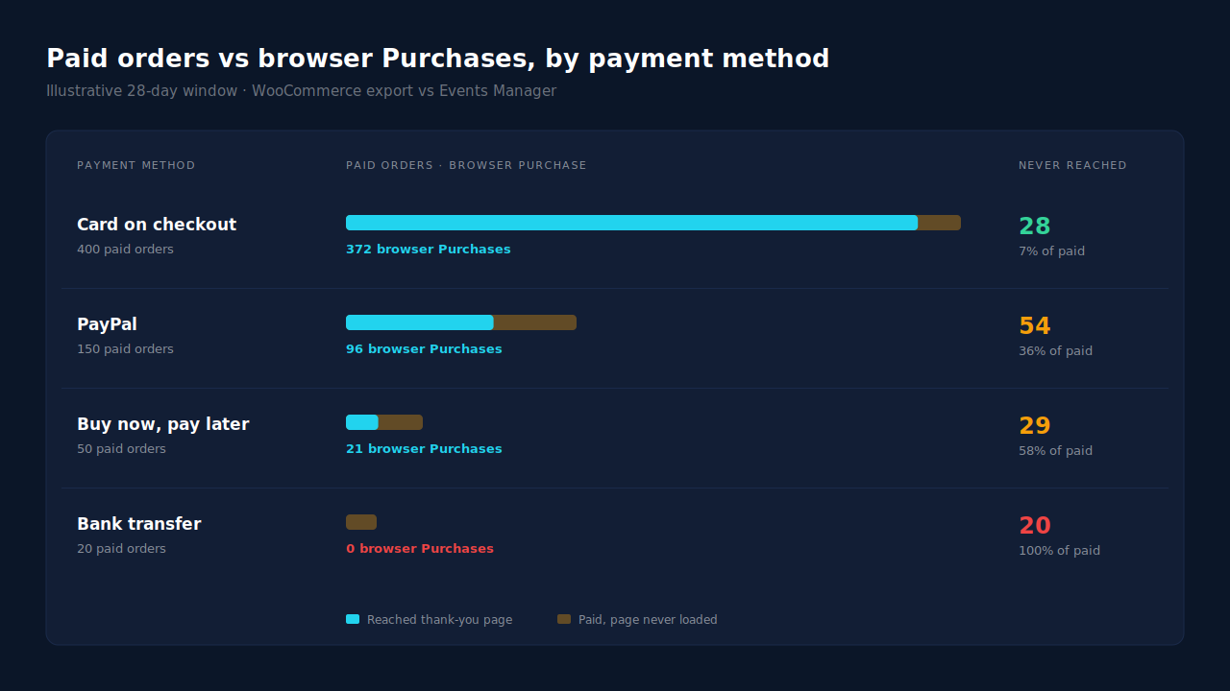This screenshot has width=1230, height=691.
Task: Click the brown Bank transfer bar
Action: point(361,522)
